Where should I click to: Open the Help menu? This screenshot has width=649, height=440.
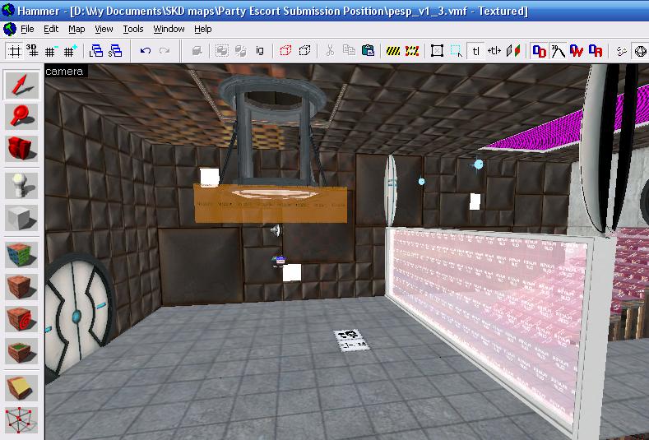pyautogui.click(x=203, y=29)
